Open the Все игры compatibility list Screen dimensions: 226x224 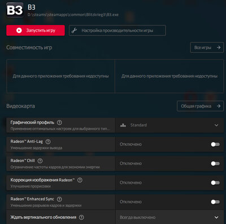[x=207, y=48]
